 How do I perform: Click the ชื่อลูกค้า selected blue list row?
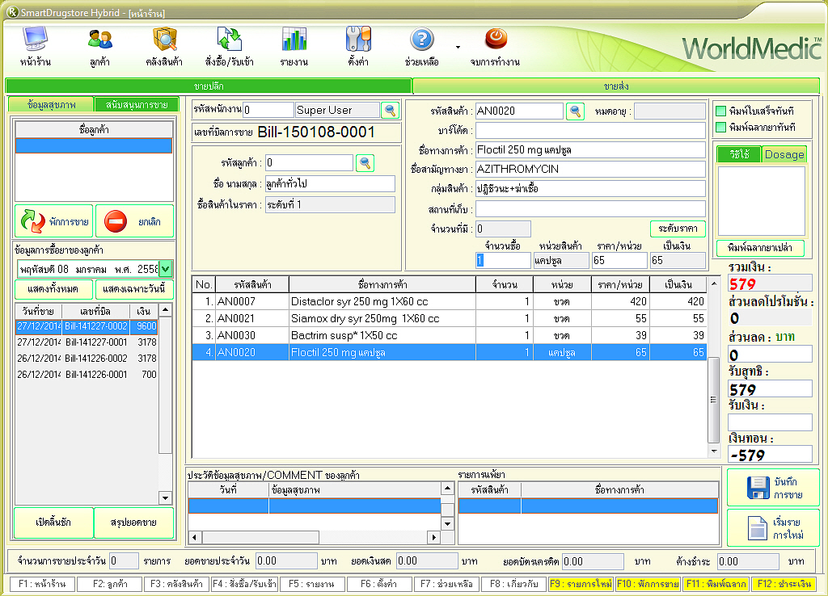94,145
